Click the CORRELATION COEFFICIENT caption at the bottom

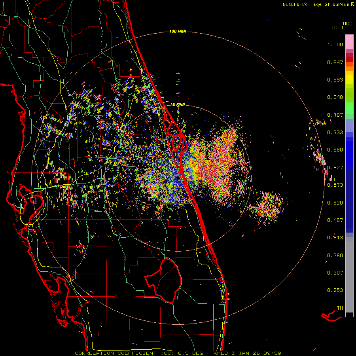click(178, 353)
